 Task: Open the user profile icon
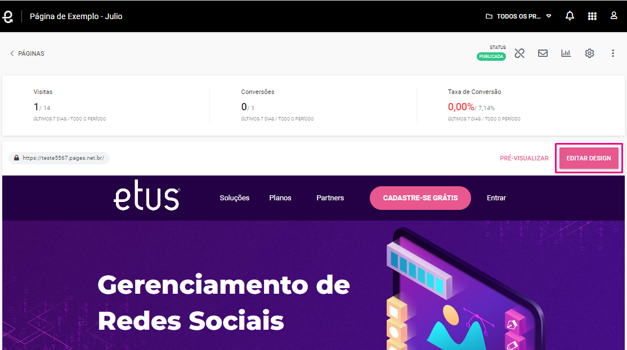613,16
